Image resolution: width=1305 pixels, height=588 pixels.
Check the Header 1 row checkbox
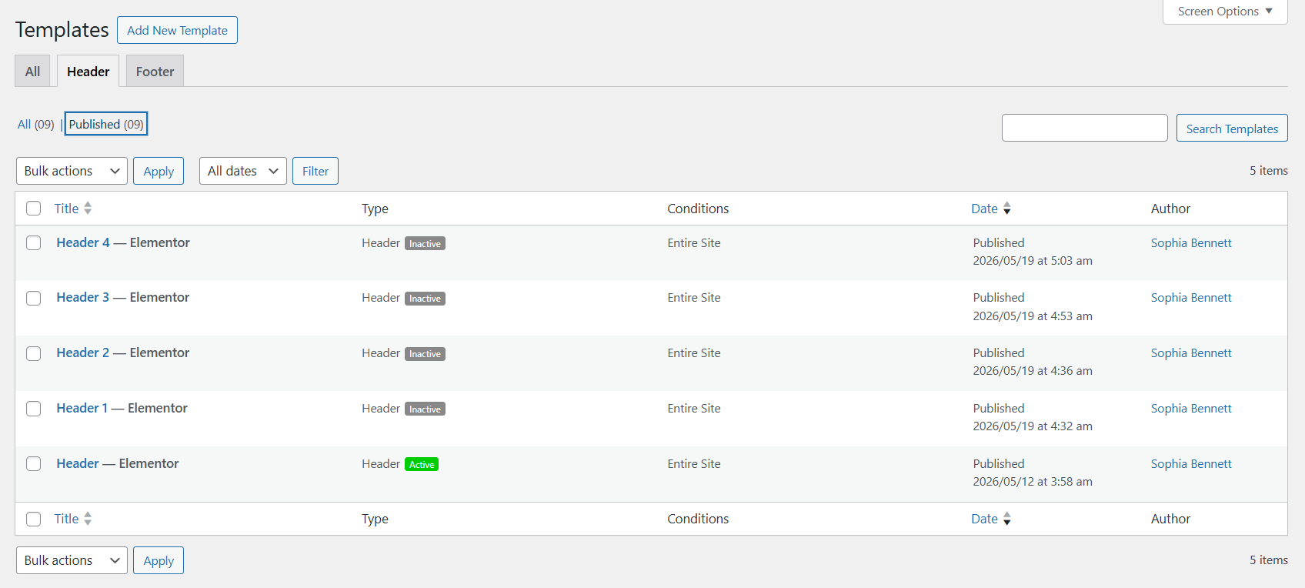34,409
